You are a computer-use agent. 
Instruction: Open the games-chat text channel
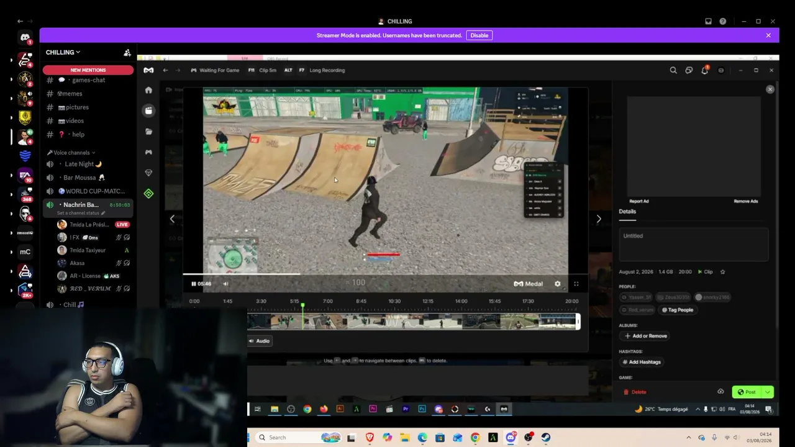point(88,80)
